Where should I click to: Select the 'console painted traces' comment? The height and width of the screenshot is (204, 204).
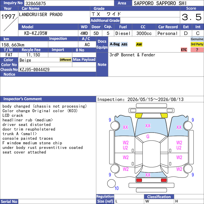(28, 138)
